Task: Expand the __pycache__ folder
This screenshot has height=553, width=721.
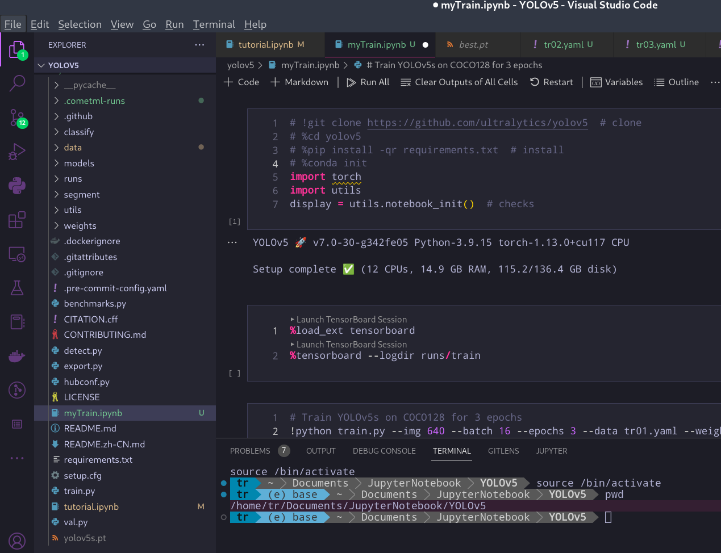Action: tap(125, 85)
